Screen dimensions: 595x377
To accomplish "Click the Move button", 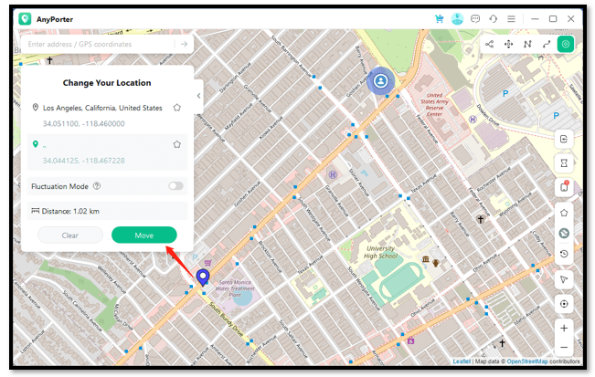I will tap(144, 236).
